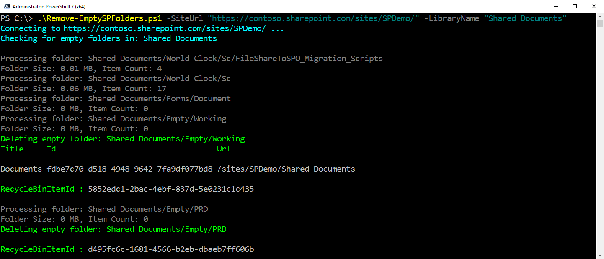The image size is (604, 259).
Task: Click the 'Title' column header
Action: pos(12,149)
